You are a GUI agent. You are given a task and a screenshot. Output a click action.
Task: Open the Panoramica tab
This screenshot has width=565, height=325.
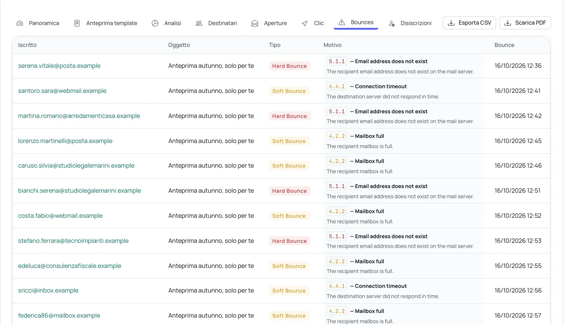pos(37,23)
